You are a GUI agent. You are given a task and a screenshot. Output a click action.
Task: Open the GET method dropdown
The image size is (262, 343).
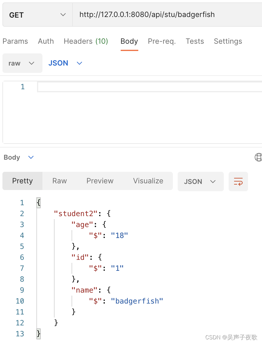[x=37, y=15]
